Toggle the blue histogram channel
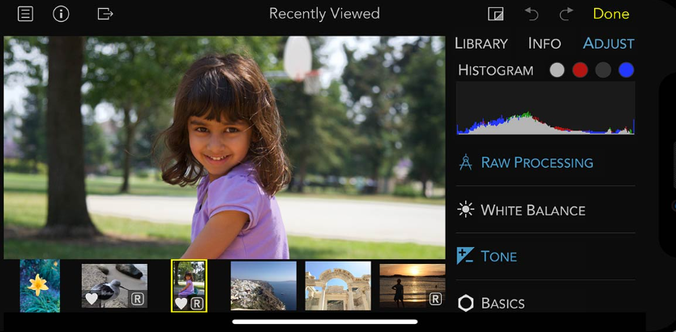The height and width of the screenshot is (332, 676). click(x=626, y=70)
